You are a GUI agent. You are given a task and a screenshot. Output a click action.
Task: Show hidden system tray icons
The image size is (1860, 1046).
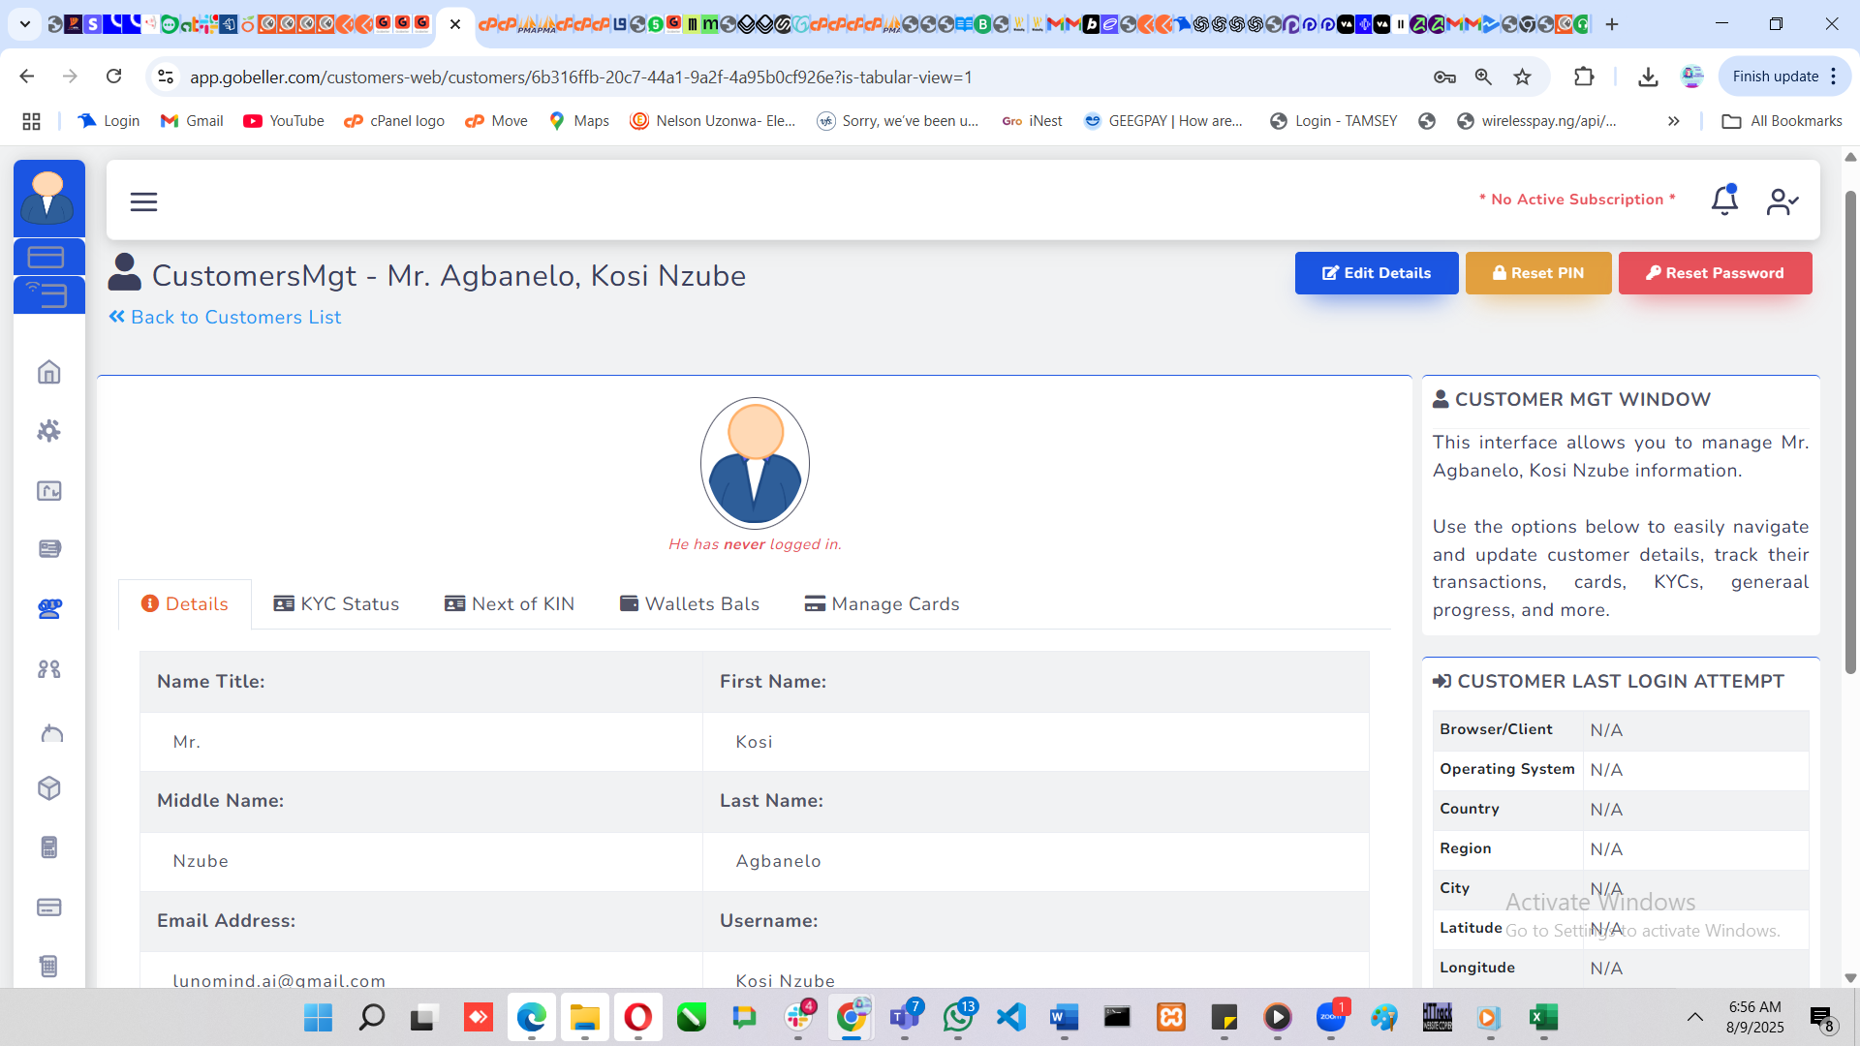1694,1017
